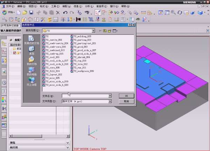The height and width of the screenshot is (151, 210).
Task: Go up one folder level in dialog
Action: 105,31
